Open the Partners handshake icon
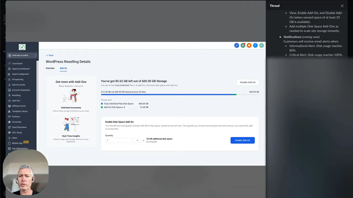353x198 pixels. click(x=9, y=117)
